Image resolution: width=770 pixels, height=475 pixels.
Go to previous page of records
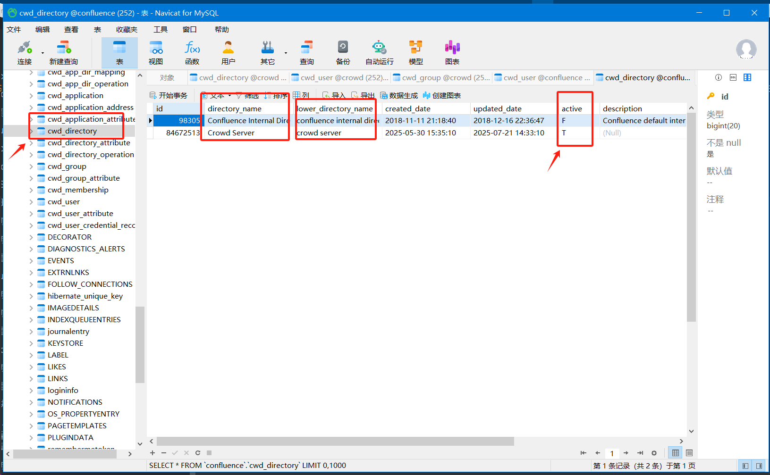click(x=598, y=453)
